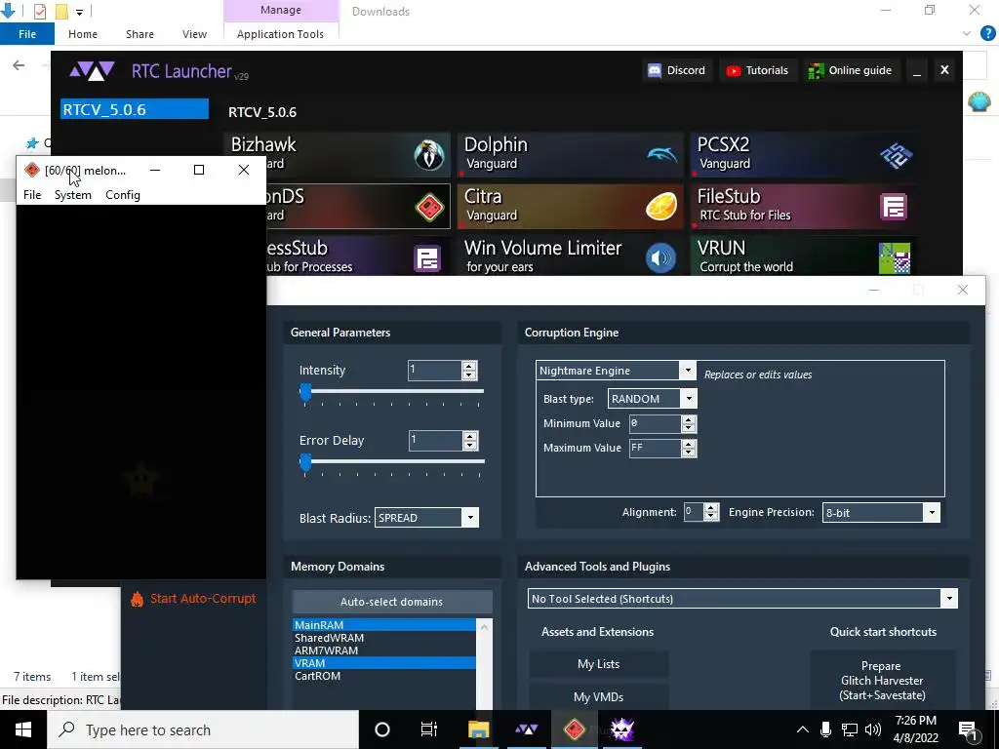Decrease Maximum Value with stepper
This screenshot has height=749, width=999.
coord(689,453)
